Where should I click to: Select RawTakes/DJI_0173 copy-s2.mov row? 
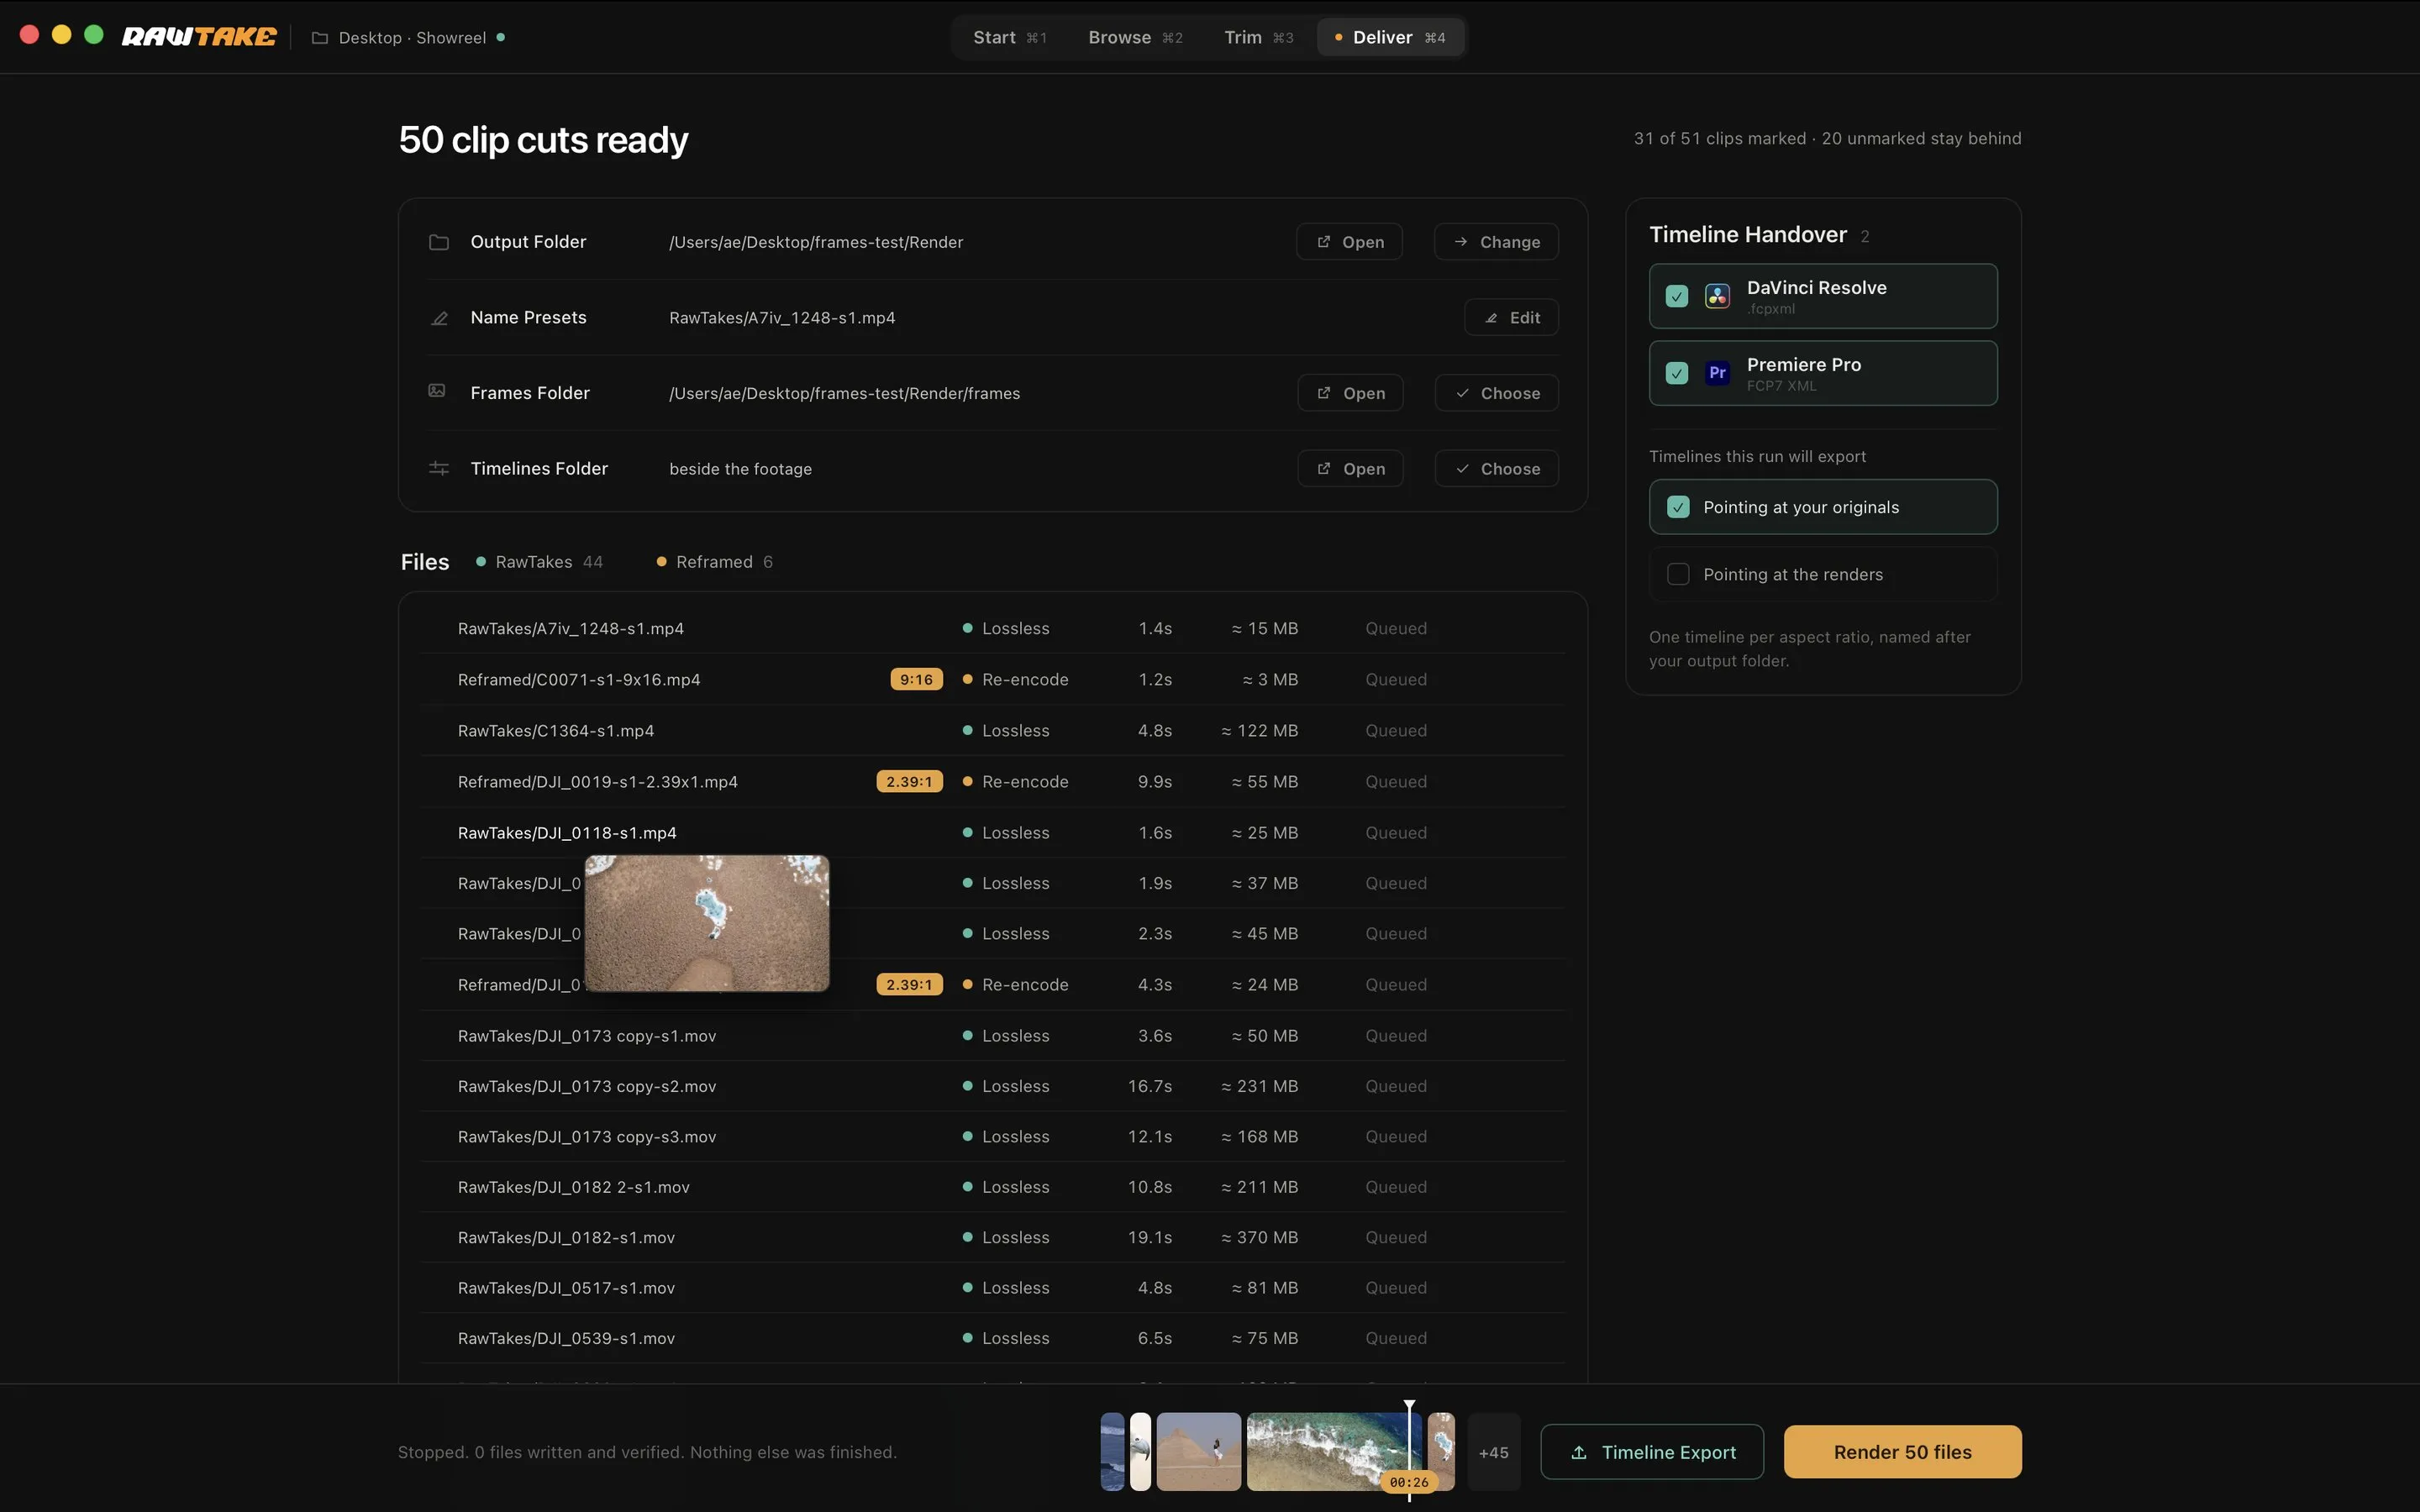[x=993, y=1086]
